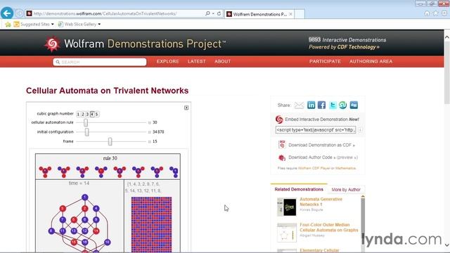Viewport: 450px width, 253px height.
Task: Click the site search input field
Action: click(x=100, y=62)
